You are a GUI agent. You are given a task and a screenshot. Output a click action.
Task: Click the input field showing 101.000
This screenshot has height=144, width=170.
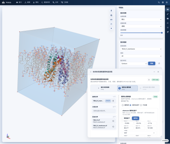tap(151, 128)
